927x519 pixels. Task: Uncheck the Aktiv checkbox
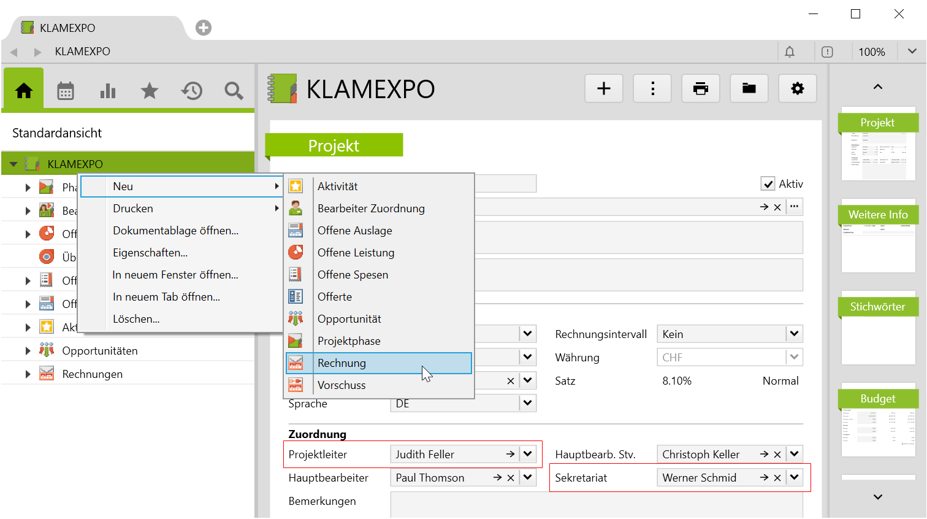pos(768,184)
